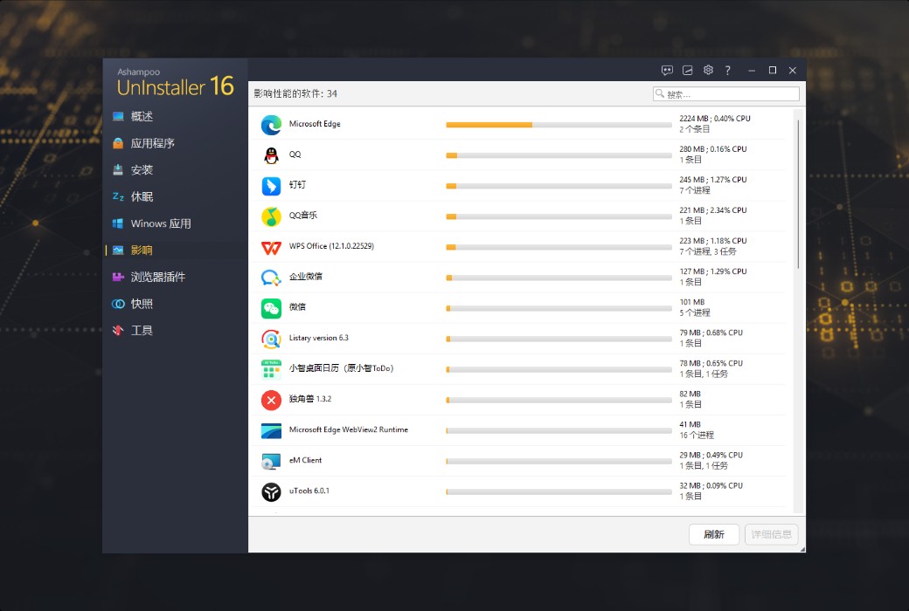Open the help question mark icon

click(727, 70)
